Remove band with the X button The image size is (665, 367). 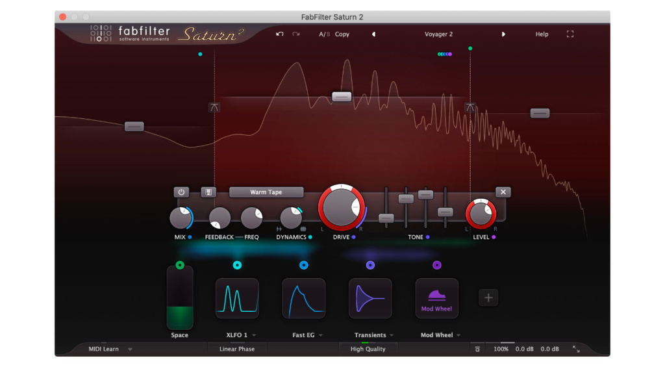point(503,192)
